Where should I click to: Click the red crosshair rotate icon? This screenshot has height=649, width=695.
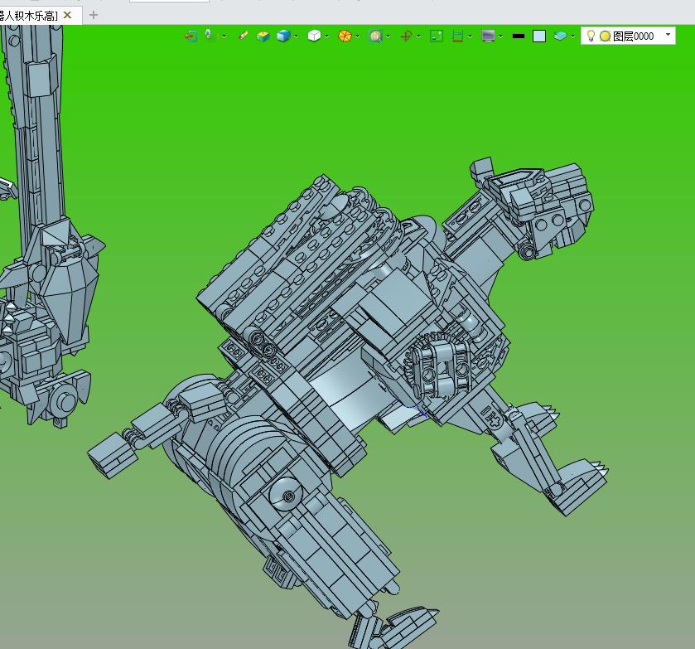point(406,36)
